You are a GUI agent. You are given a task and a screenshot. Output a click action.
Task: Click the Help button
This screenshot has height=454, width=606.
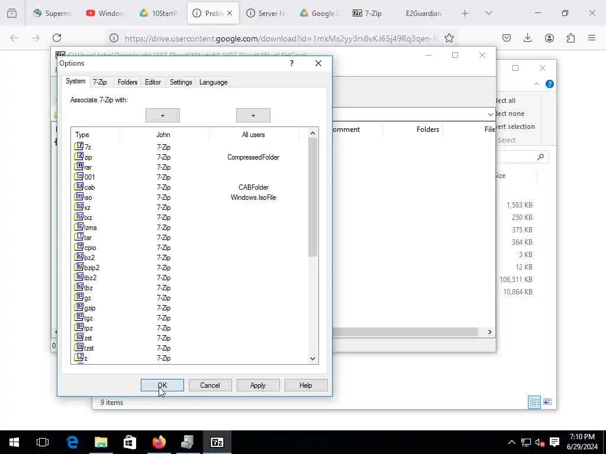pyautogui.click(x=306, y=385)
